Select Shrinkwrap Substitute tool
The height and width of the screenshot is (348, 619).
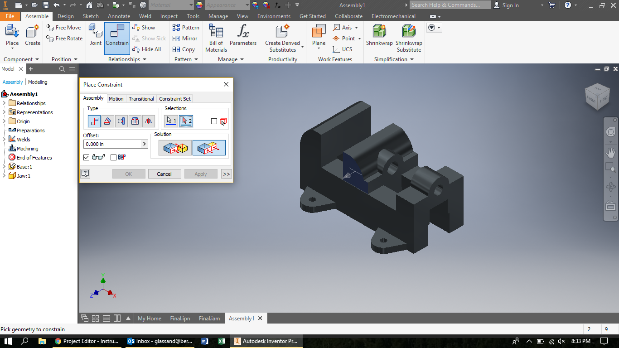coord(409,38)
